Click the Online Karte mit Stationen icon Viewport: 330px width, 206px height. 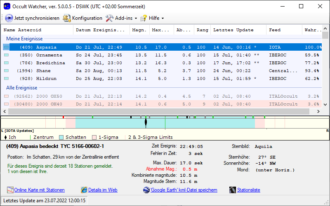pyautogui.click(x=10, y=190)
